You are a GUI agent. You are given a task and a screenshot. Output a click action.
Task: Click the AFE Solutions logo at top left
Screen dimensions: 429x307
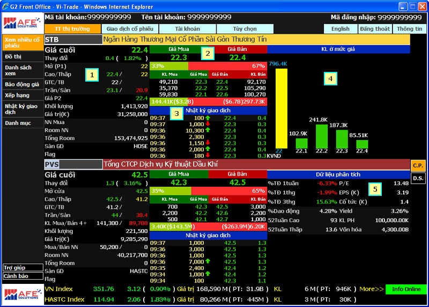click(x=23, y=23)
